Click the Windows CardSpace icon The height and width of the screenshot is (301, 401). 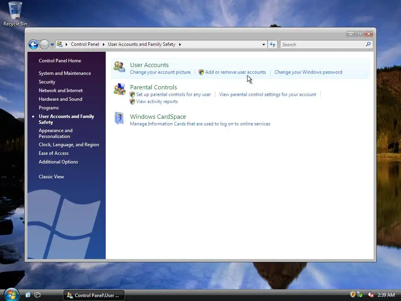click(x=119, y=118)
